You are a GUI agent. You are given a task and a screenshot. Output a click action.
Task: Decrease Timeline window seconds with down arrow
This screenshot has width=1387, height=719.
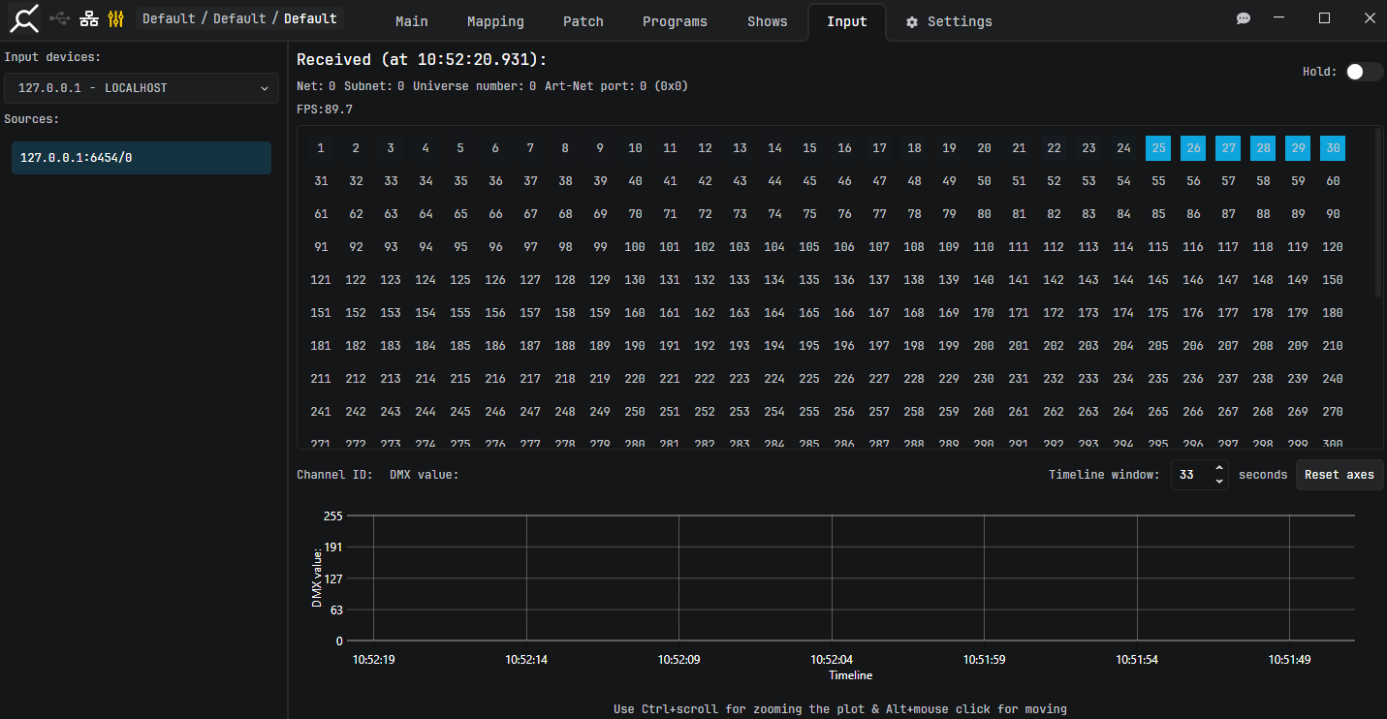(1219, 482)
